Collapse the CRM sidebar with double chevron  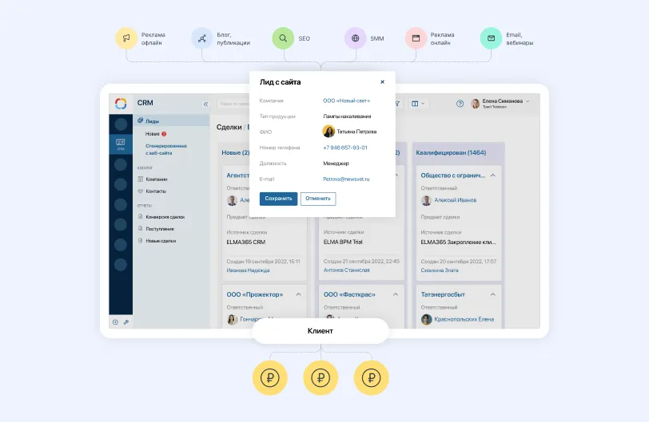205,104
